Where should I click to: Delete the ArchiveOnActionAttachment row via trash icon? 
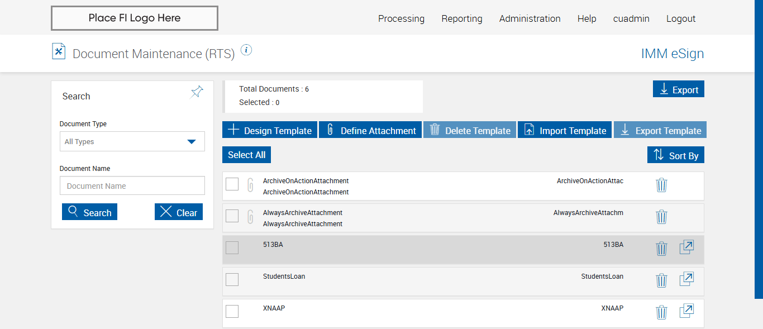click(x=661, y=185)
